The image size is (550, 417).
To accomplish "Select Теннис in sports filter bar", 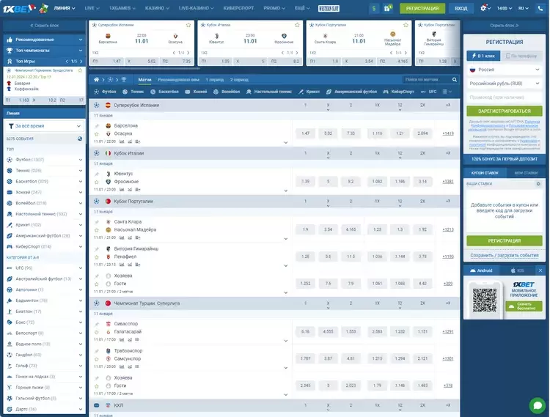I will click(x=133, y=92).
